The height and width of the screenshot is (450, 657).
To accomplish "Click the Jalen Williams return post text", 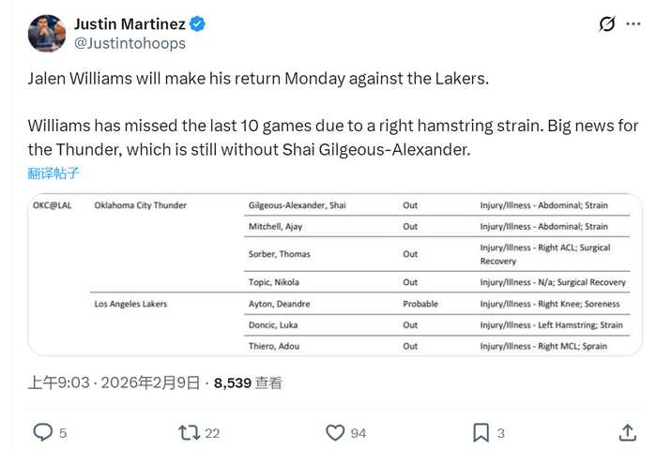I will [x=258, y=79].
